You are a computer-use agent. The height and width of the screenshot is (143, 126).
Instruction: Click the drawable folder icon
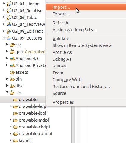[x=15, y=100]
